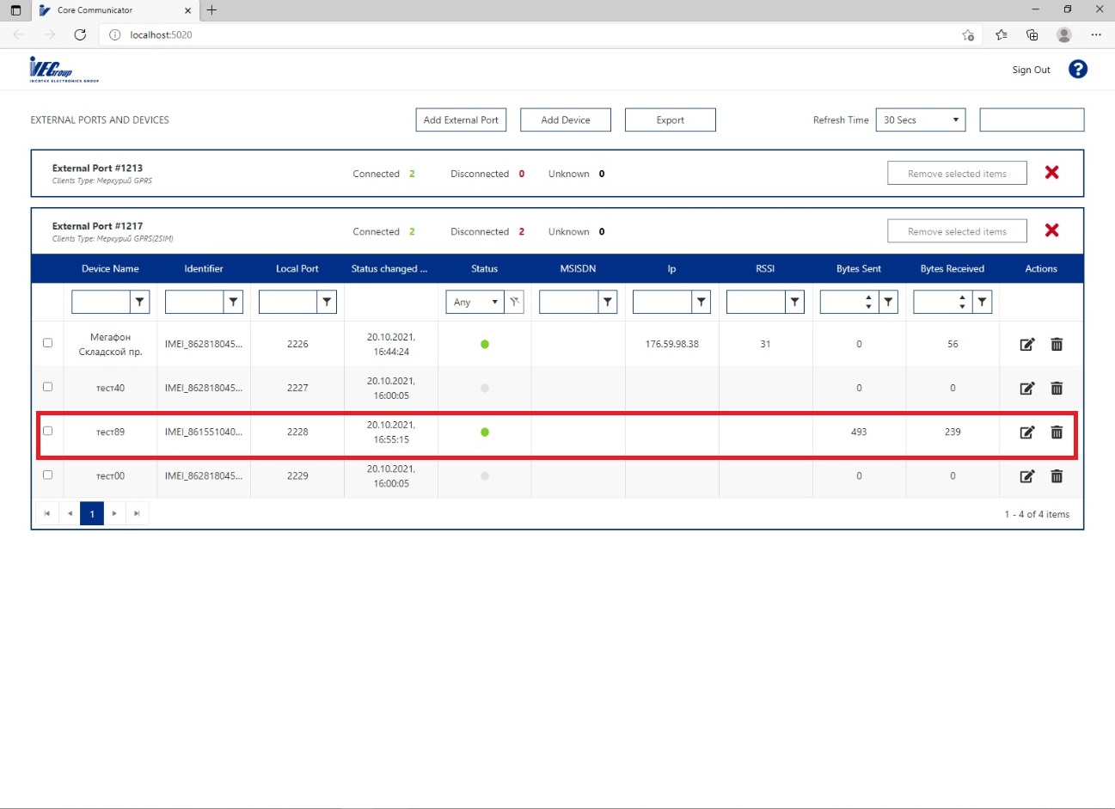This screenshot has height=809, width=1115.
Task: Delete the тест00 device with trash icon
Action: 1057,476
